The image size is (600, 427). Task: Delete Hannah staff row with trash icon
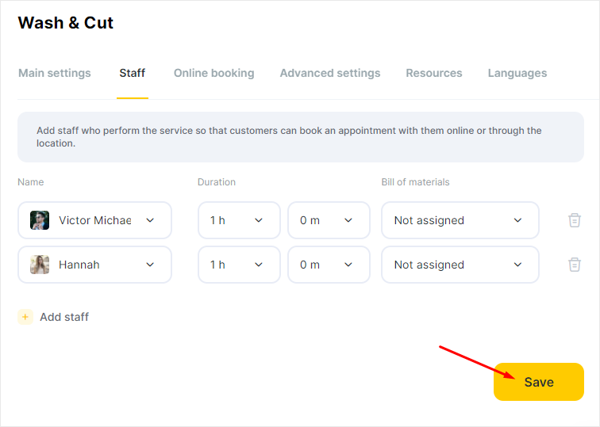coord(575,265)
